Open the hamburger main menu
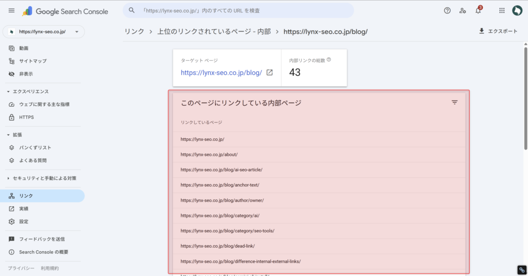Viewport: 528px width, 276px height. coord(11,10)
